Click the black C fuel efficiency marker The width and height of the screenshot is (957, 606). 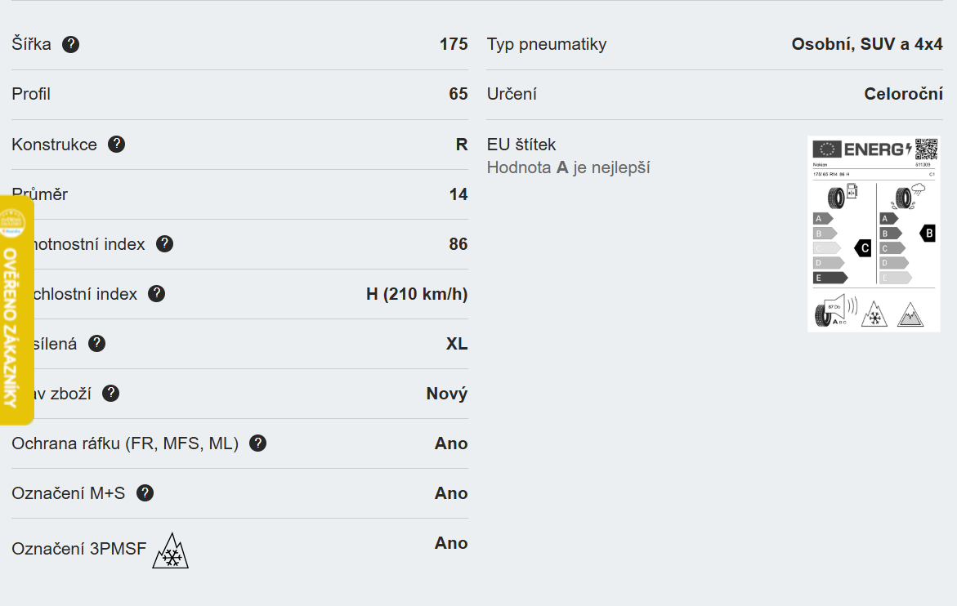click(863, 247)
